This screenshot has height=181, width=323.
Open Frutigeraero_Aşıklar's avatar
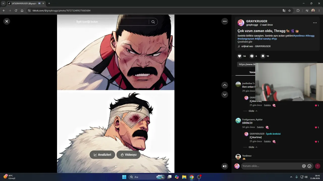(x=238, y=120)
